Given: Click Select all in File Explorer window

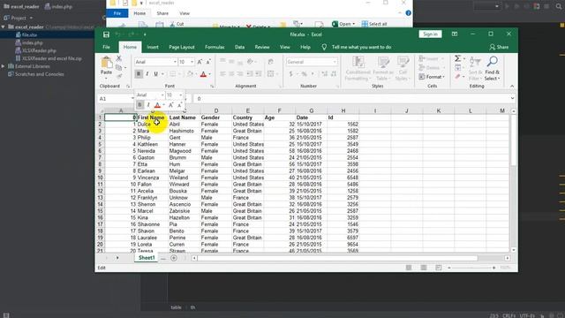Looking at the screenshot, I should (374, 24).
